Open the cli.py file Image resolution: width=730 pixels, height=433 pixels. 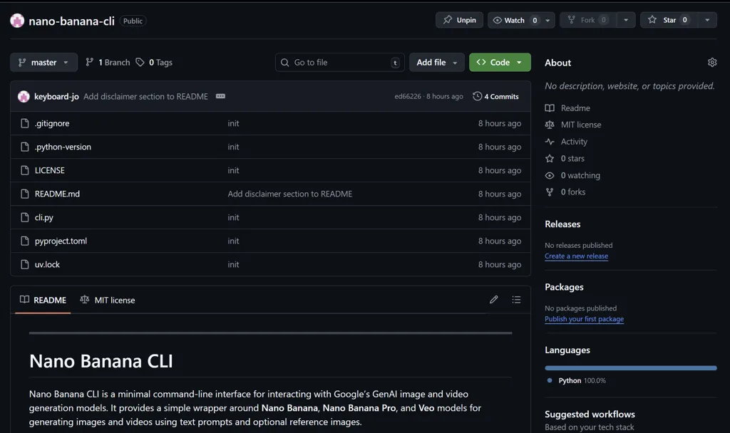[44, 217]
